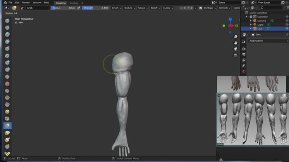Hide the Vert object eye icon
The height and width of the screenshot is (162, 289).
tap(287, 29)
